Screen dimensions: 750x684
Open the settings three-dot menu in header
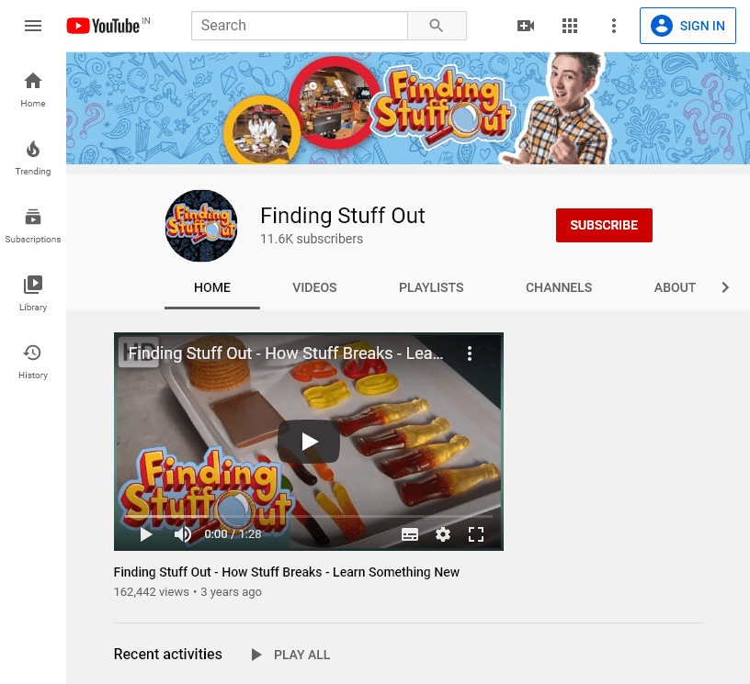614,26
